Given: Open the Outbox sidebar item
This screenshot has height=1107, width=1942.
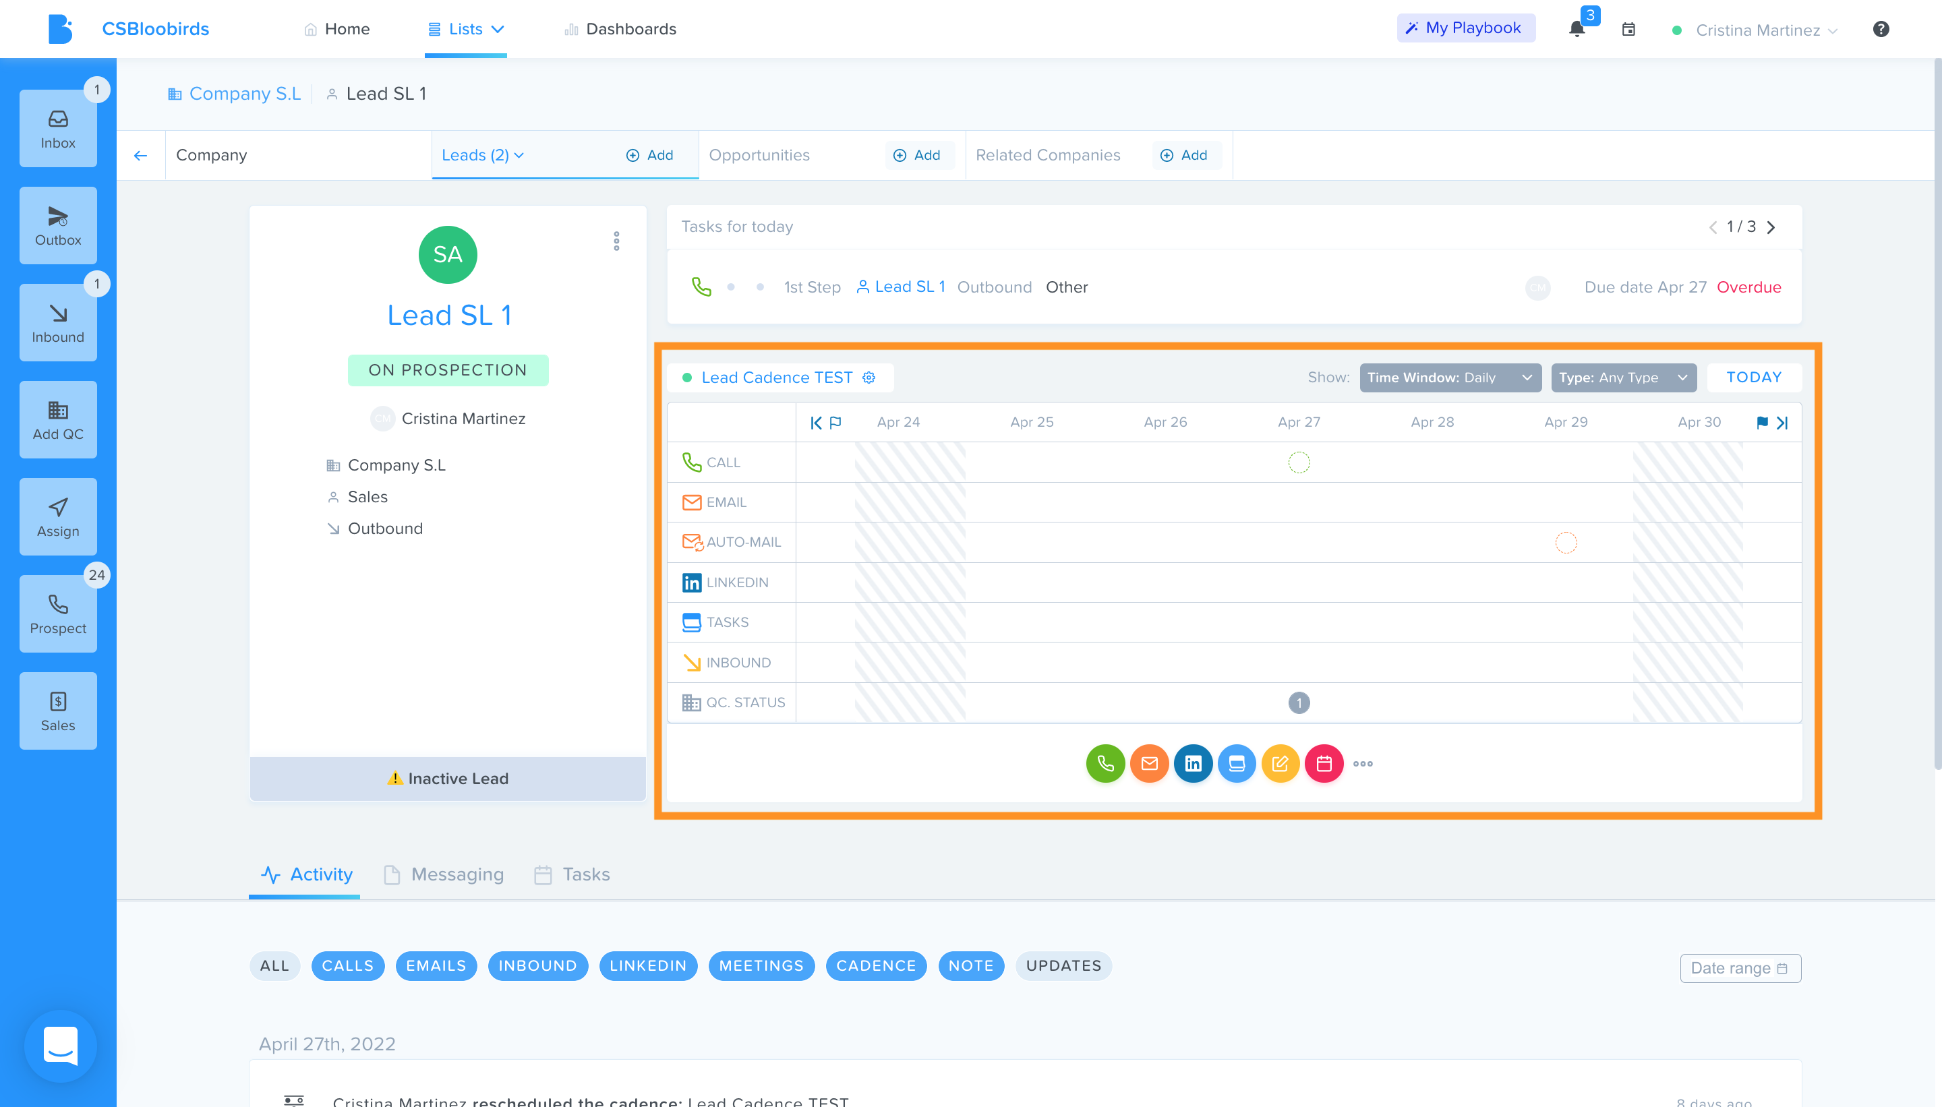Looking at the screenshot, I should (x=58, y=226).
